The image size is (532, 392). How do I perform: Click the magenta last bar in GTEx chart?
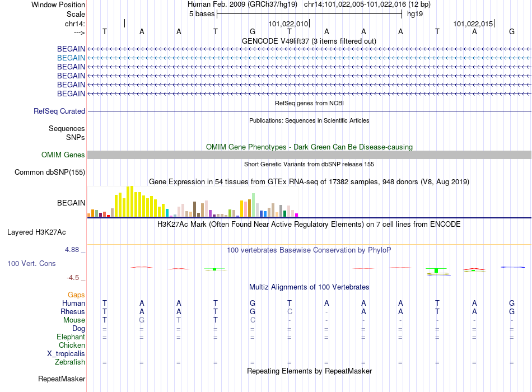tap(296, 215)
